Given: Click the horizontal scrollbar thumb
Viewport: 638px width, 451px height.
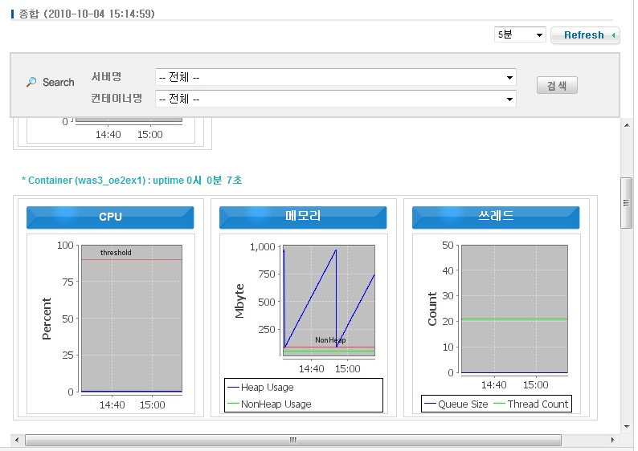Looking at the screenshot, I should tap(293, 440).
